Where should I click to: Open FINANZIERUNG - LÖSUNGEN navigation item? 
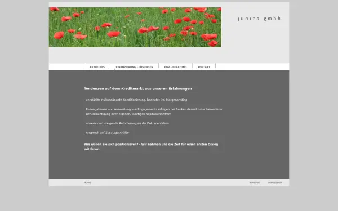[135, 67]
